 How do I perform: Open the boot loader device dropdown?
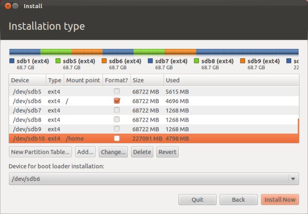[154, 179]
